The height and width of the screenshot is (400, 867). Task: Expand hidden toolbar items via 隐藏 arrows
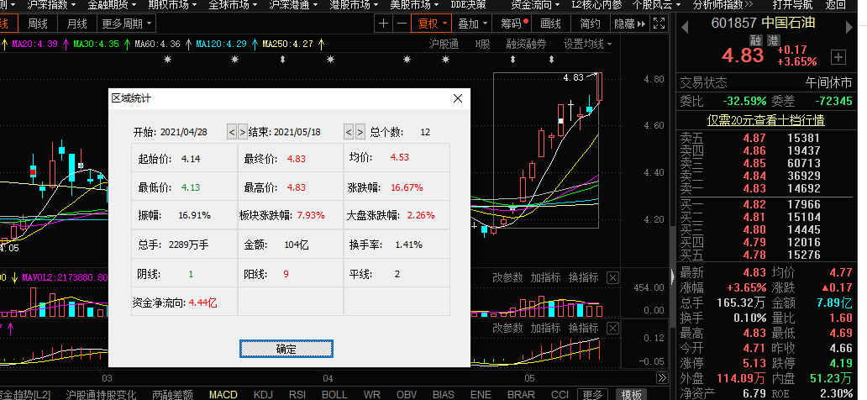[640, 24]
